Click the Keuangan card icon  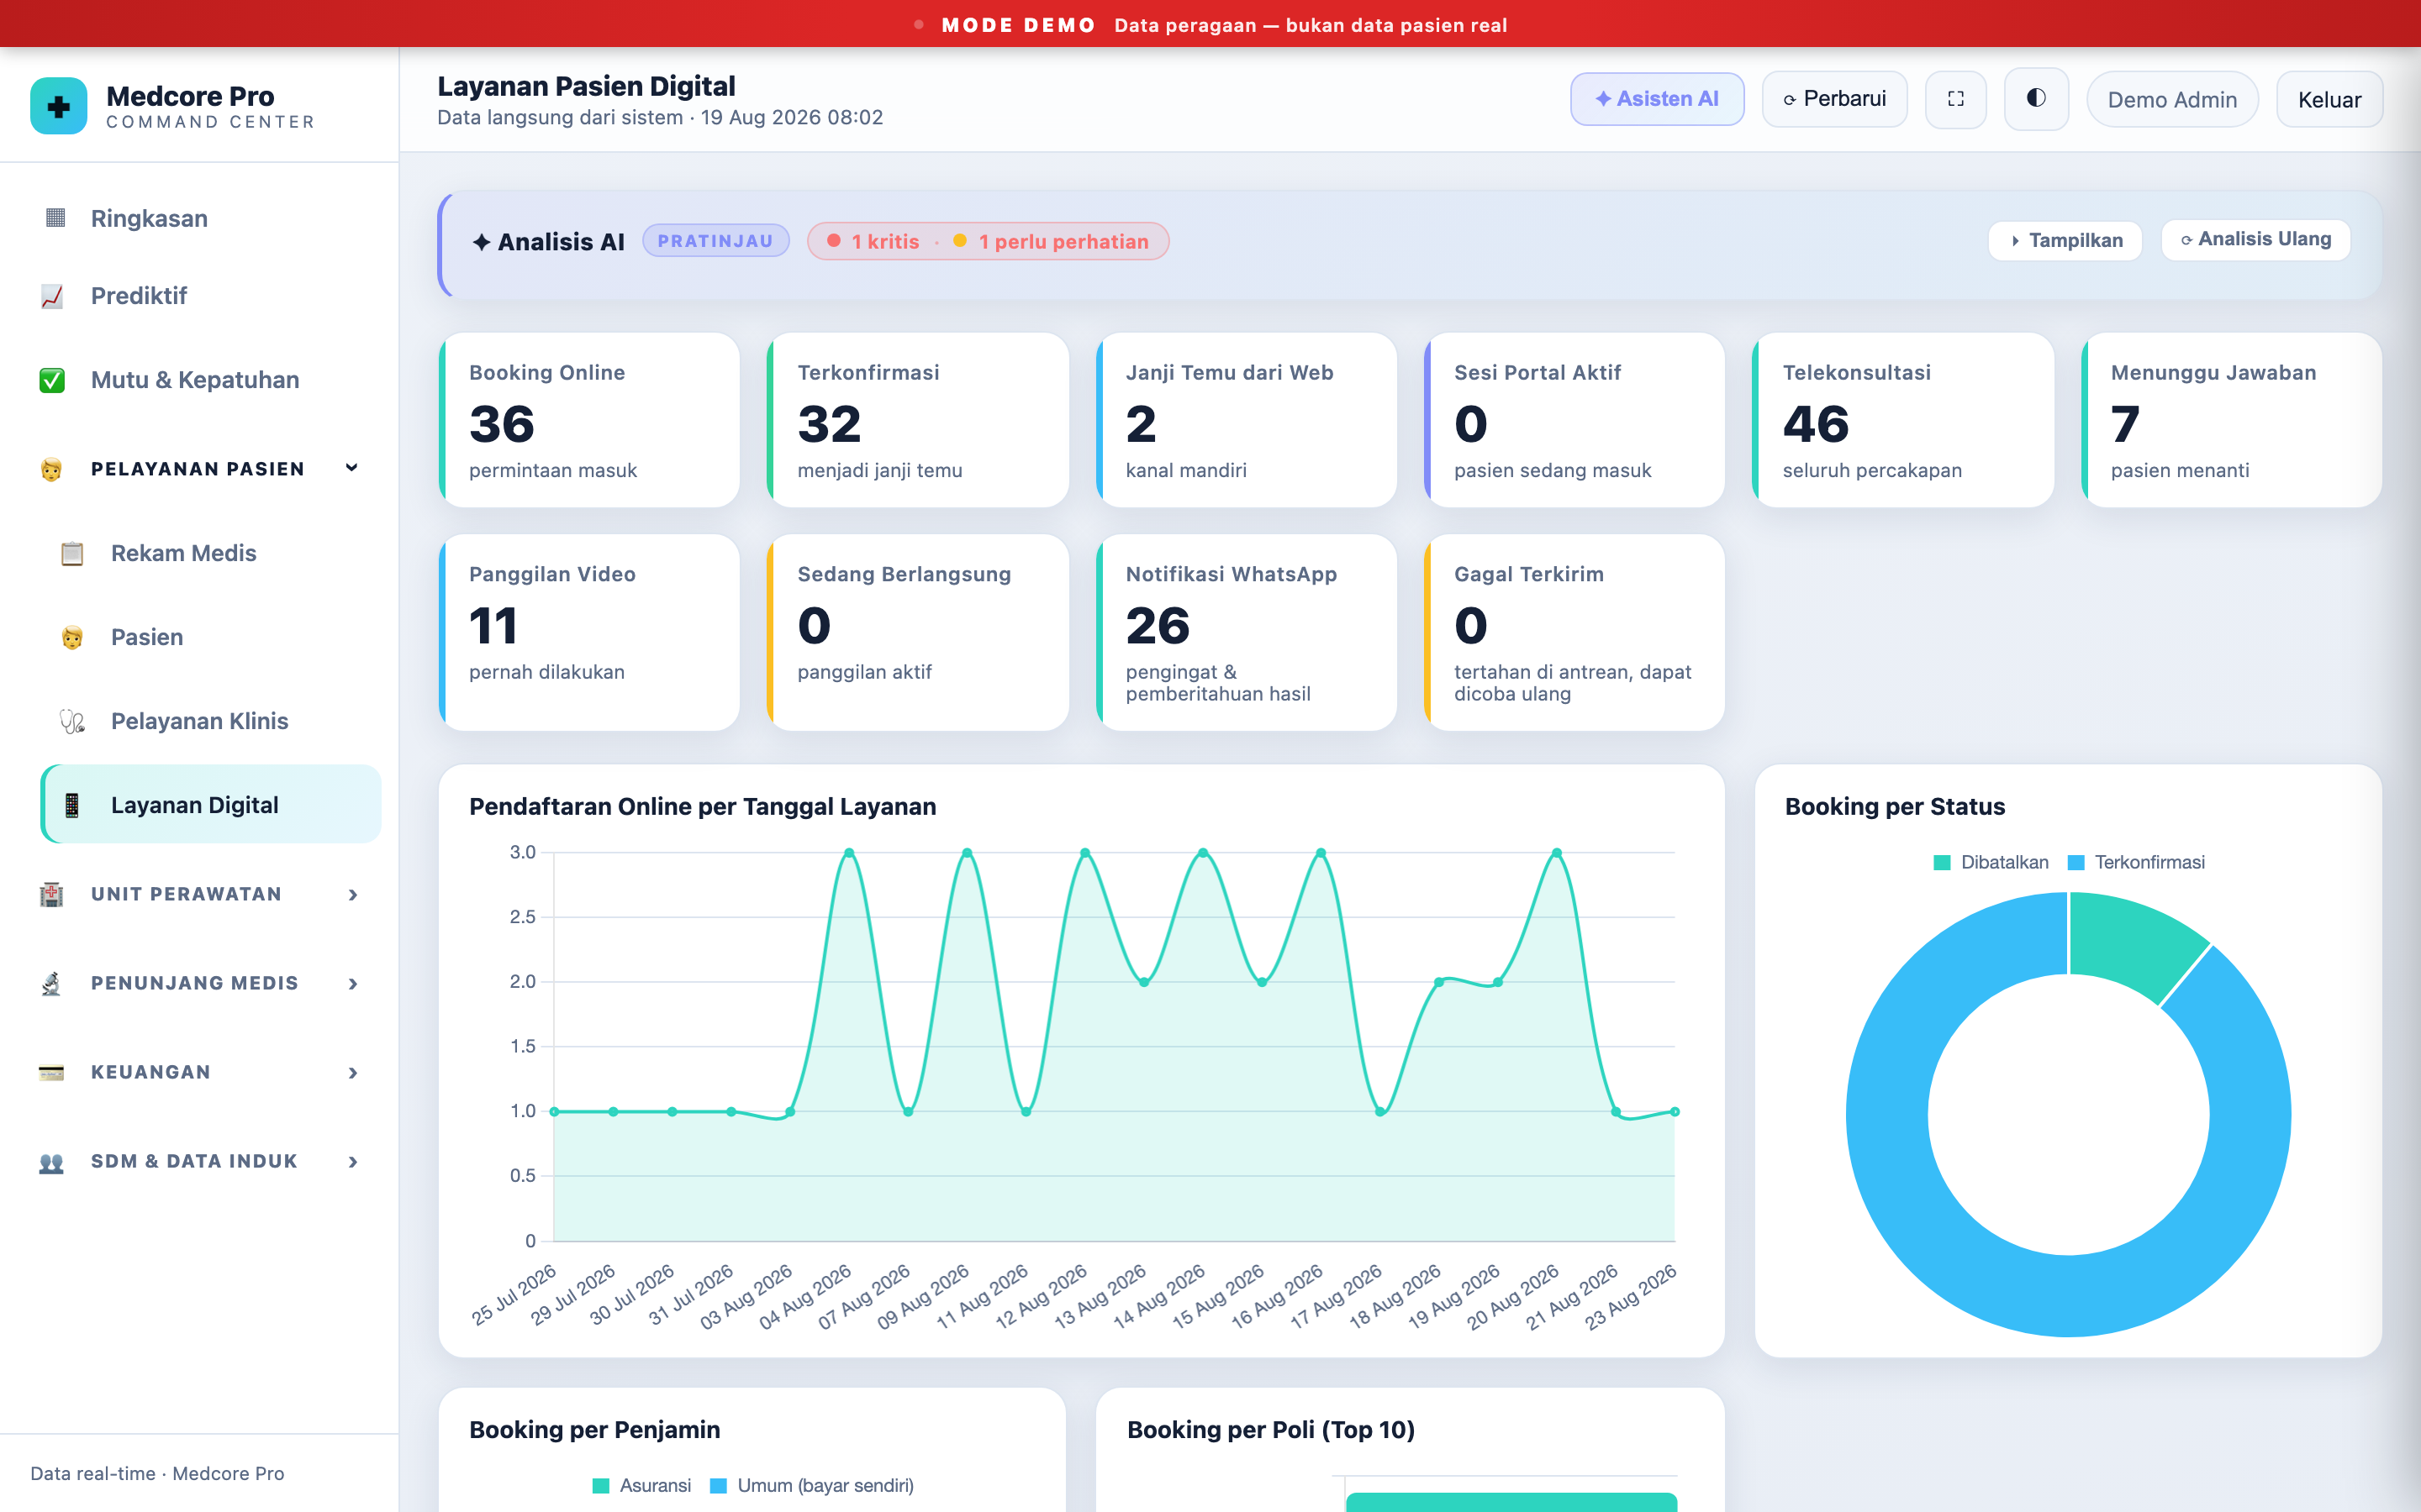pos(52,1072)
